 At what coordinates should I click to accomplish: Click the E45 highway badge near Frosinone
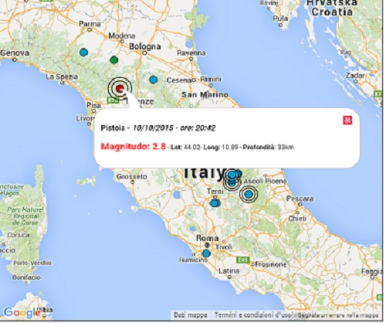pos(243,260)
